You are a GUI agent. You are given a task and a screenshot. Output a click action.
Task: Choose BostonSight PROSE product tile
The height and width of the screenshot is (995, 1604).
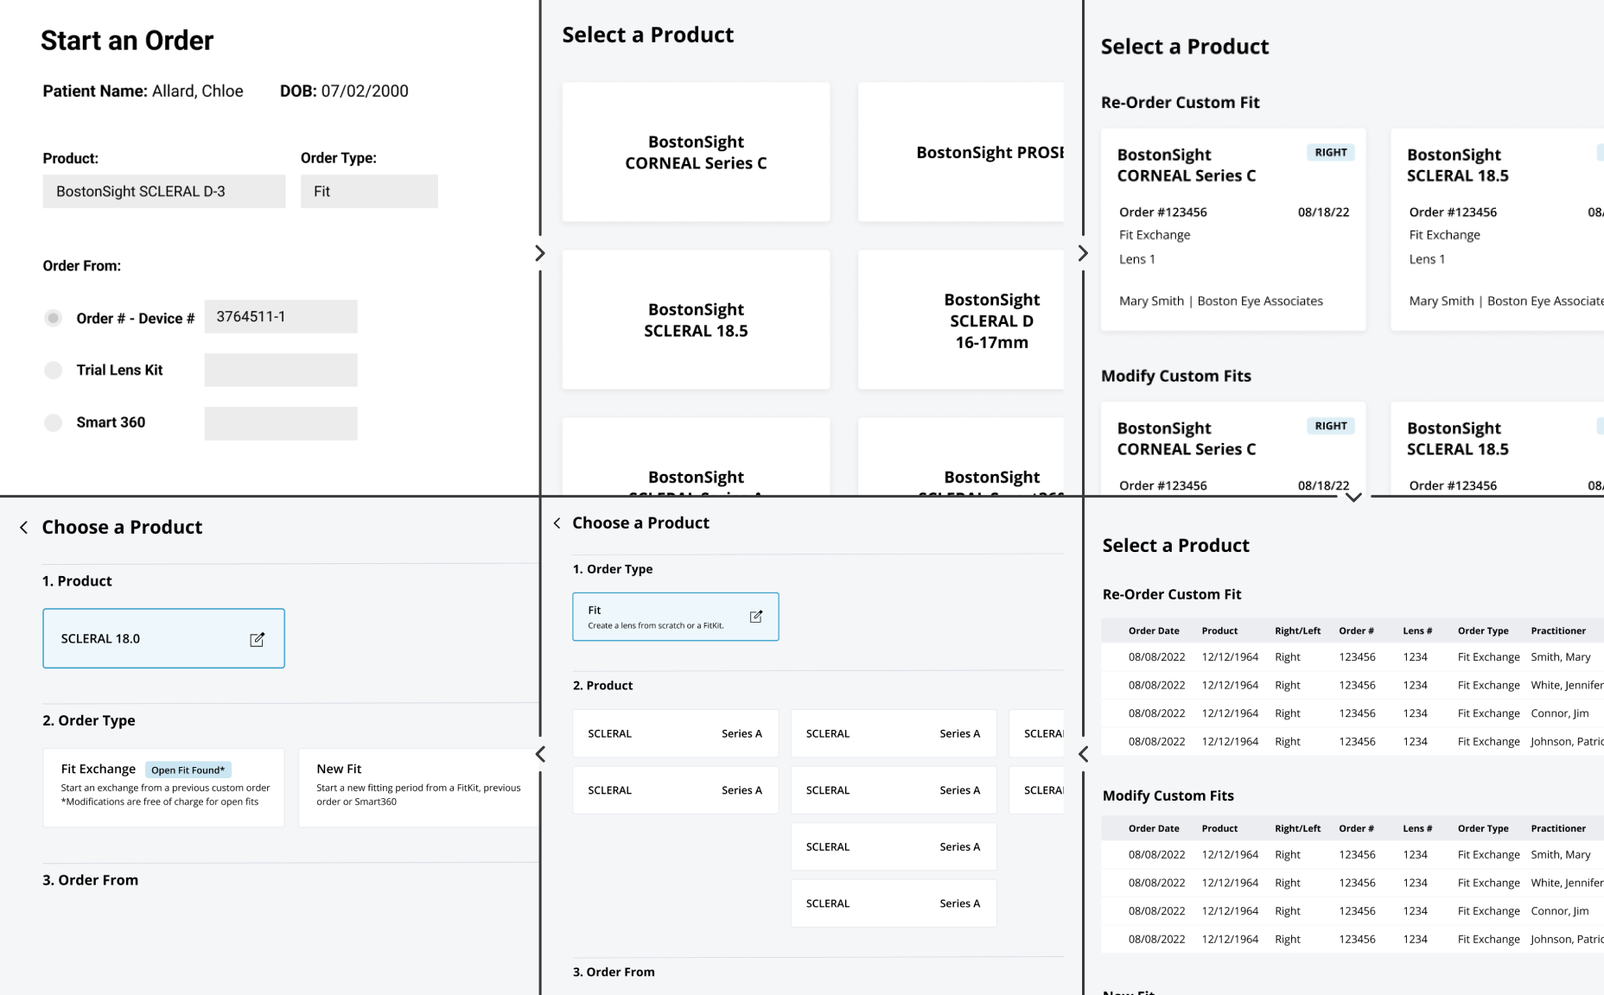[961, 152]
